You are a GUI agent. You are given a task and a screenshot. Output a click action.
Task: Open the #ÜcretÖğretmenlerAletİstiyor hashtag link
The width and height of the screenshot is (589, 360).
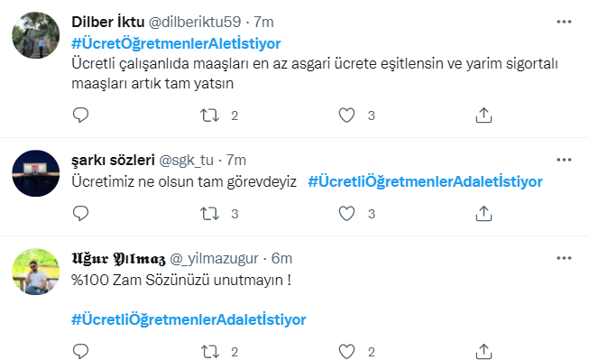176,44
